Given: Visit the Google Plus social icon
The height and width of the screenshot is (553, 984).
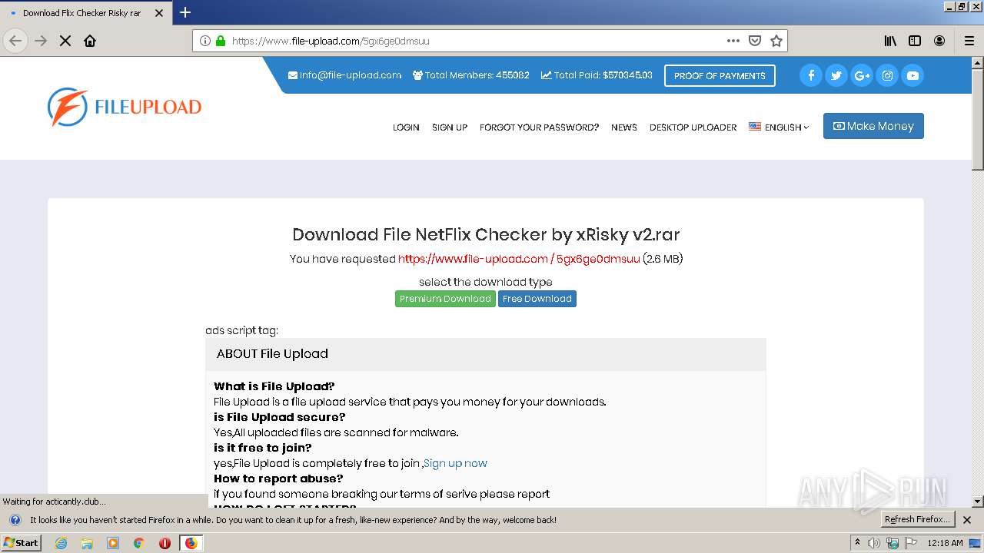Looking at the screenshot, I should tap(862, 75).
